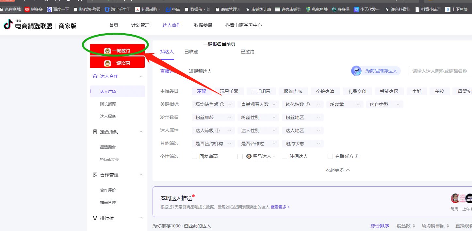The image size is (472, 231).
Task: Open the 多多量 bookmark
Action: [x=341, y=9]
